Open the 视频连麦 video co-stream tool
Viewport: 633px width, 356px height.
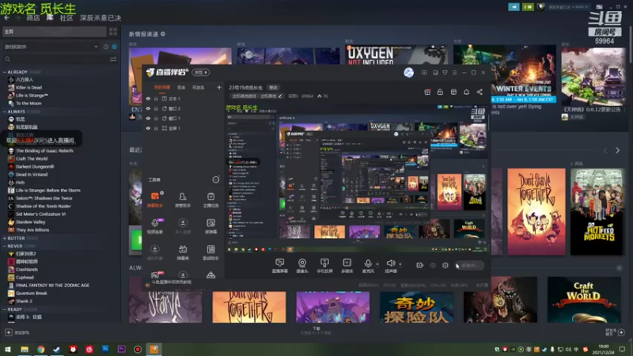click(x=155, y=226)
